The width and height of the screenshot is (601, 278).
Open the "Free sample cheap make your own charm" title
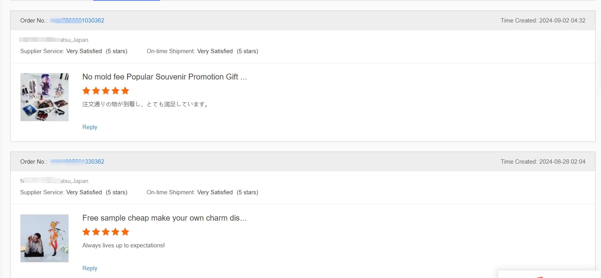164,218
